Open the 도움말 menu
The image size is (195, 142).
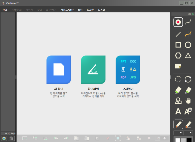101,10
